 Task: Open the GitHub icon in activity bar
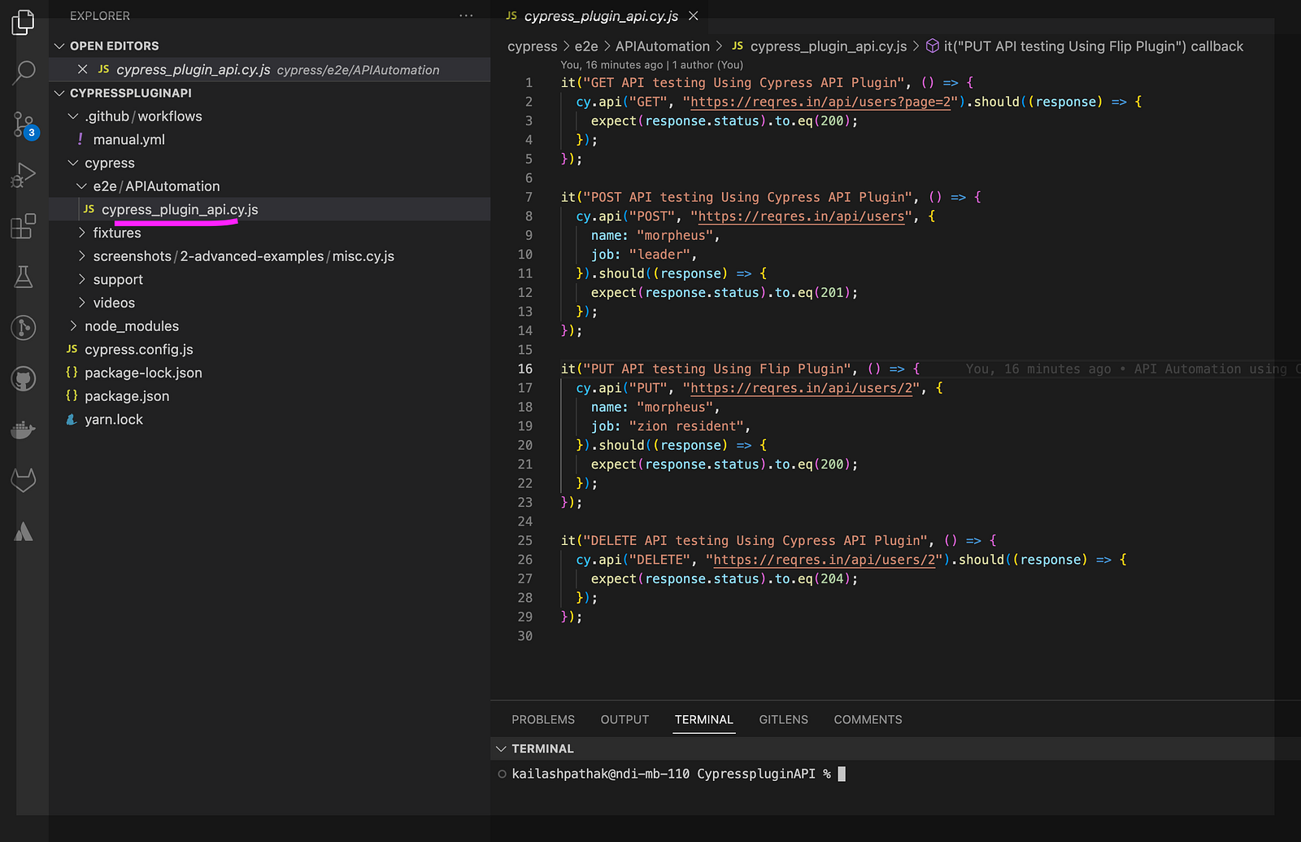pos(24,379)
